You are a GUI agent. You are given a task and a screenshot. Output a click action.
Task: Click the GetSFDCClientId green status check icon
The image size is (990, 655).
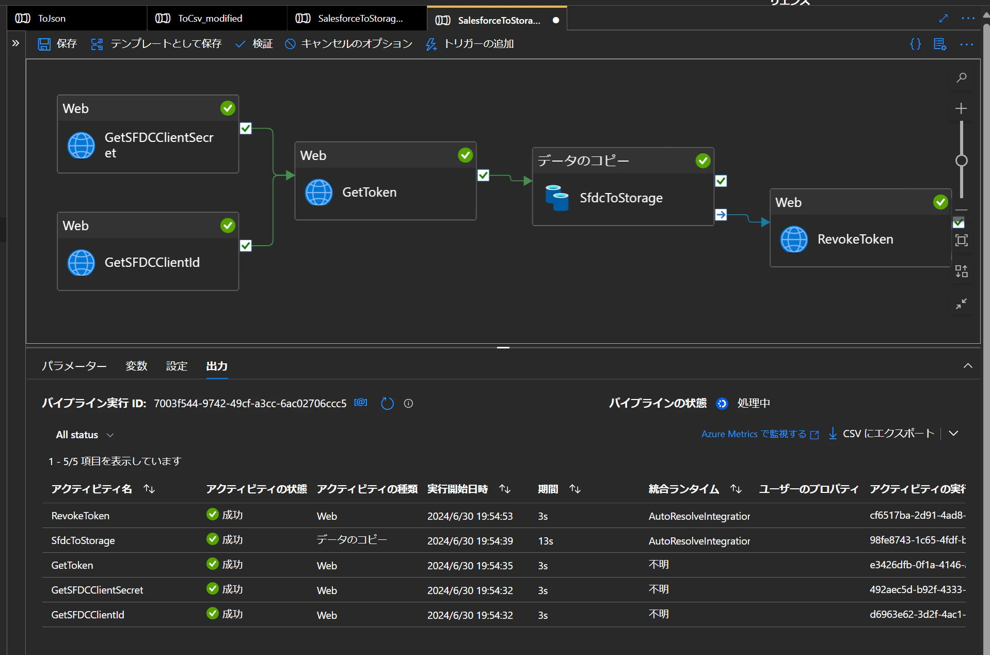(228, 226)
